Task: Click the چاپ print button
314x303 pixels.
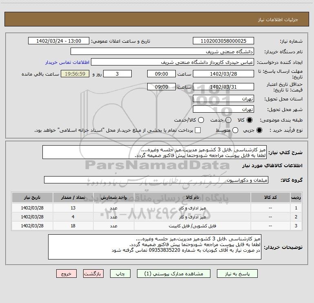Action: pyautogui.click(x=120, y=274)
